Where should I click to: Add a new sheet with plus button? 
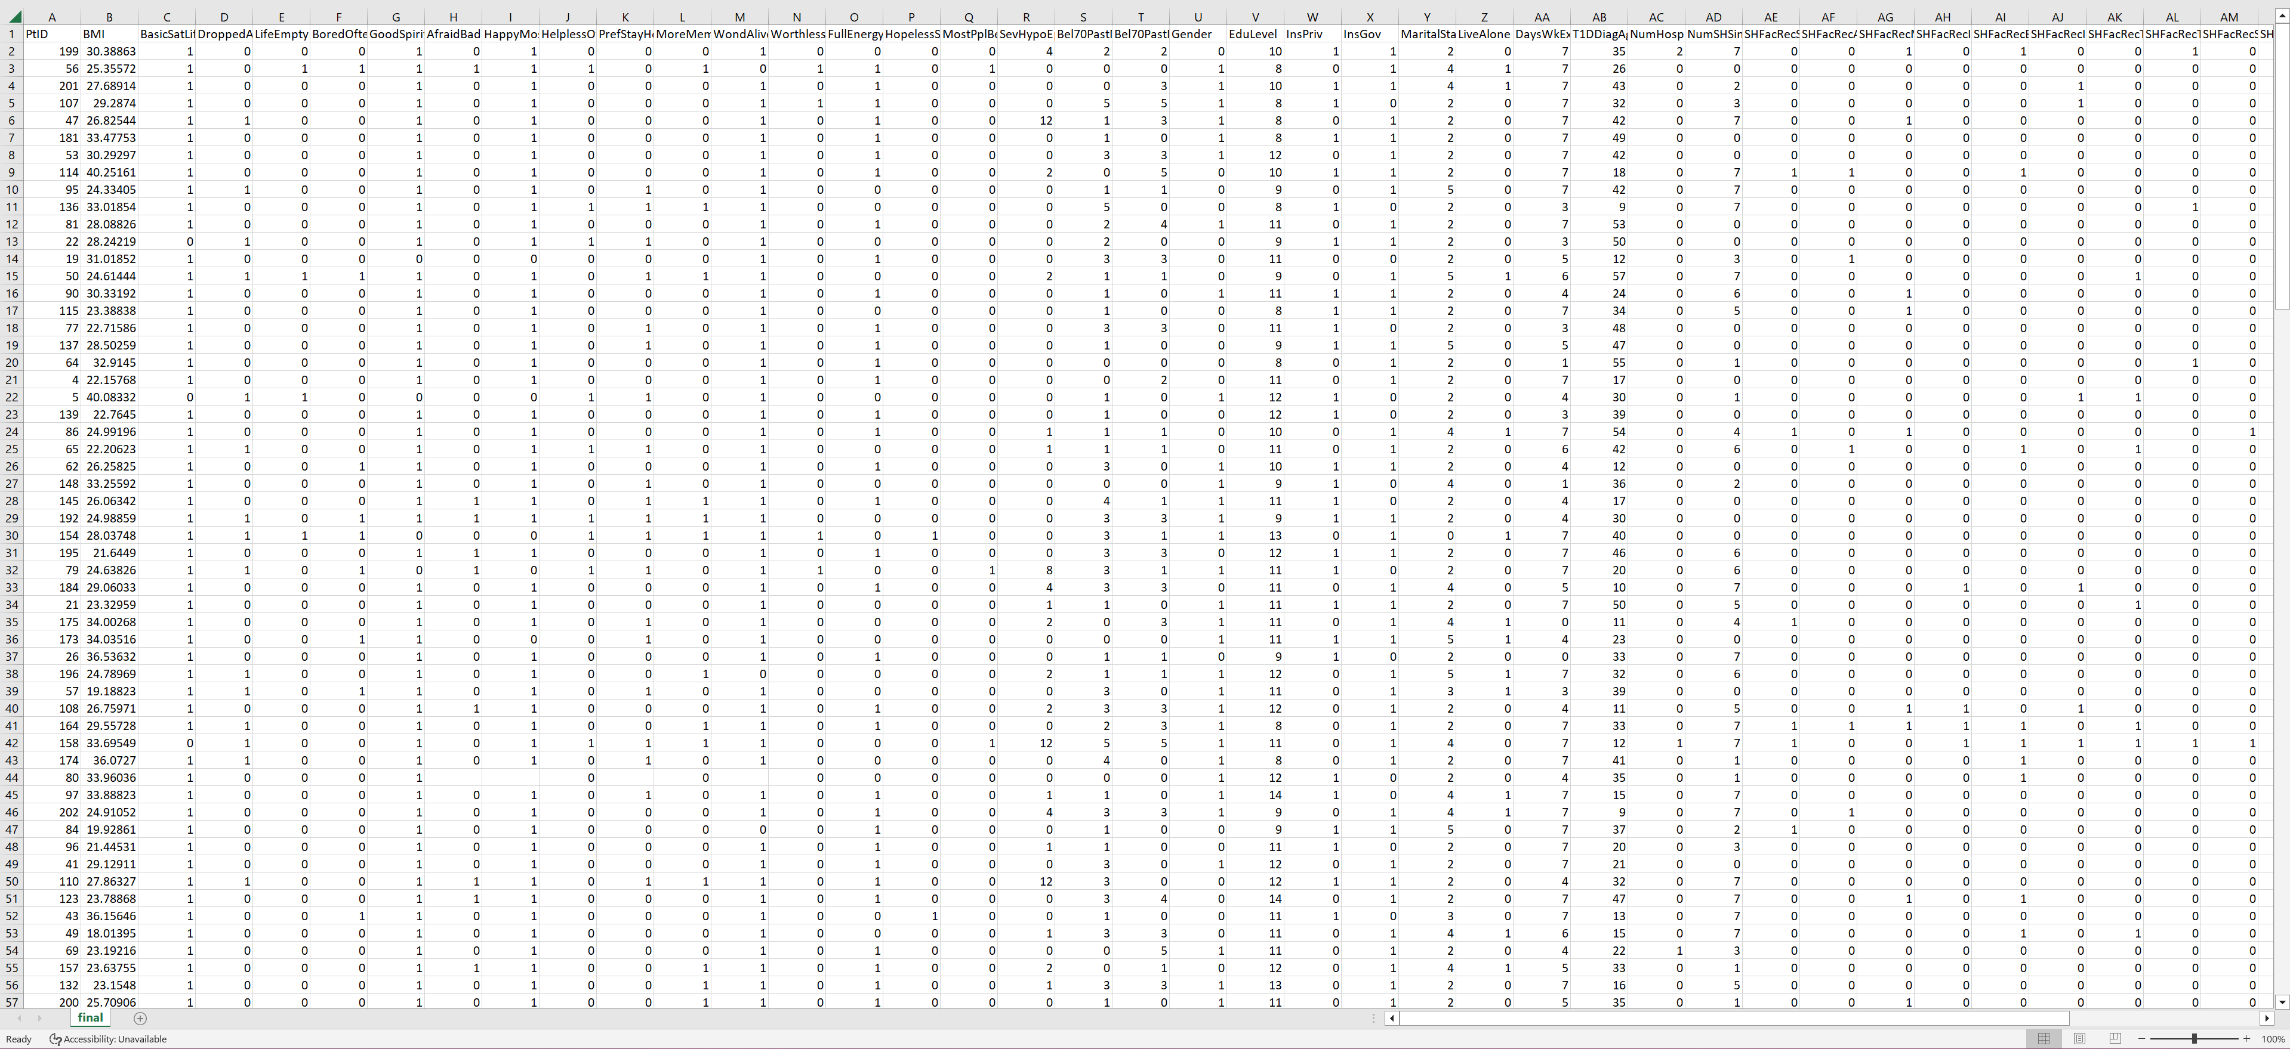tap(140, 1018)
